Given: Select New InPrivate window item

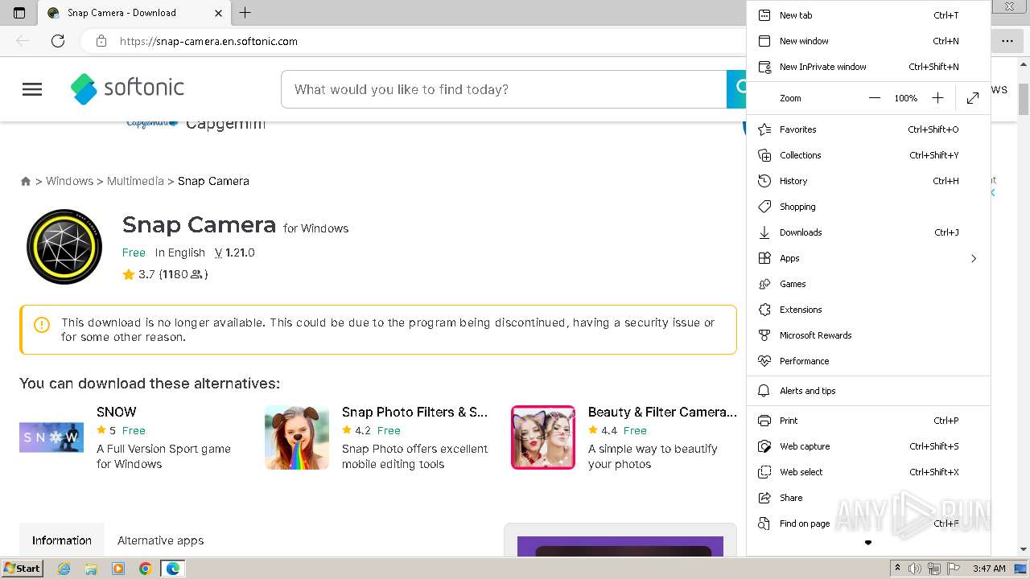Looking at the screenshot, I should 868,67.
